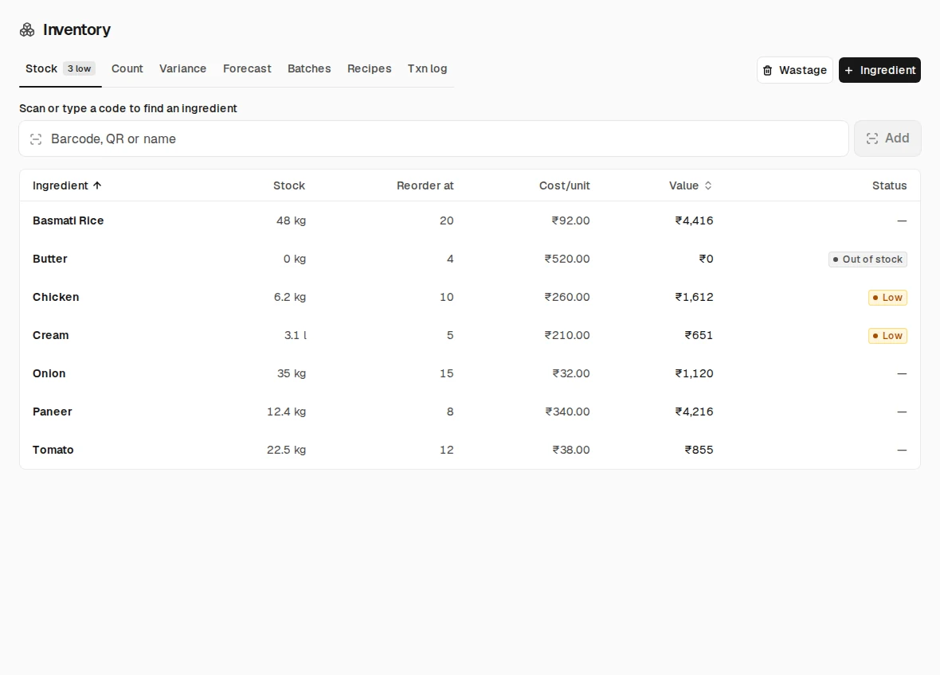Select the Batches tab
Image resolution: width=940 pixels, height=675 pixels.
click(309, 69)
